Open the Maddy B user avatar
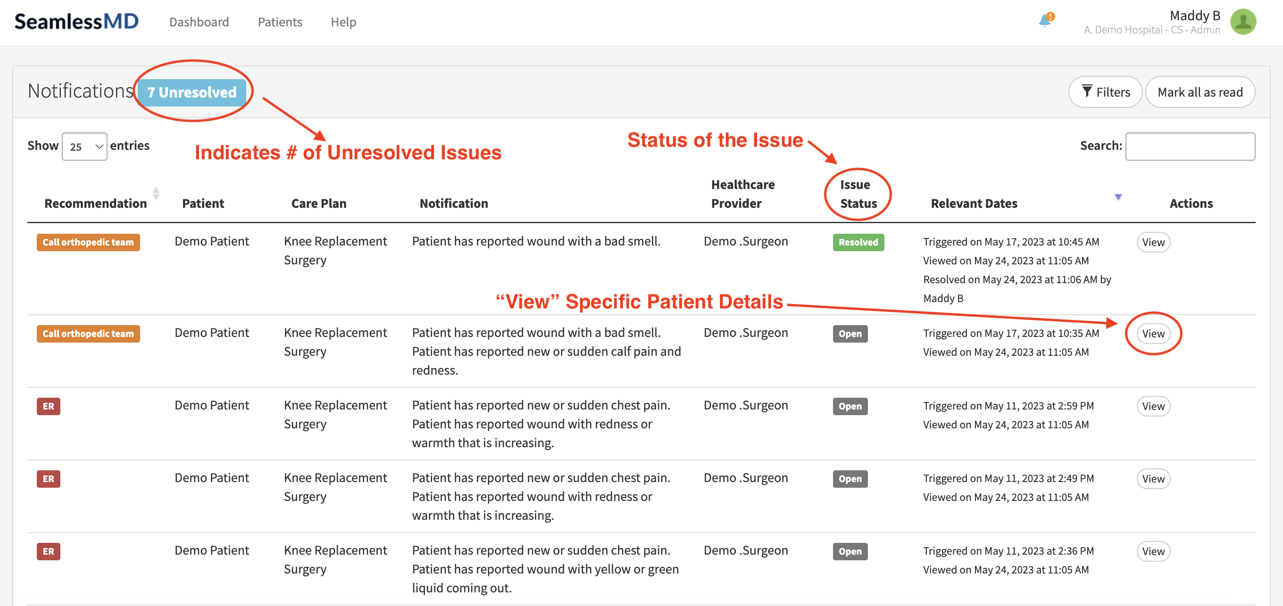This screenshot has width=1283, height=606. pyautogui.click(x=1242, y=22)
